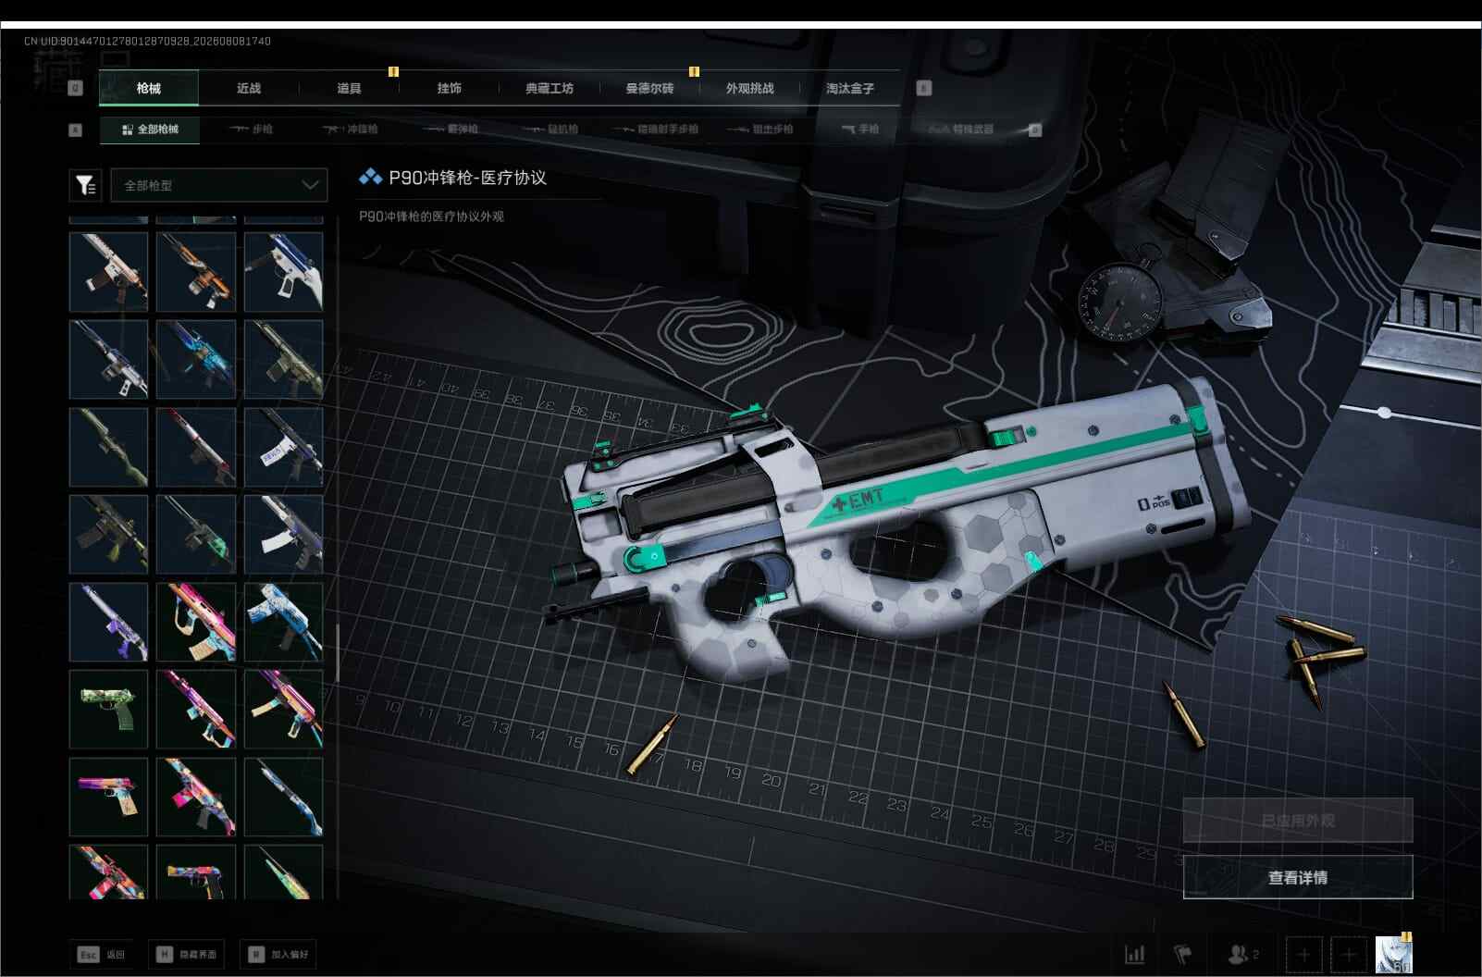Filter by 冲锋枪 sub-category

pos(350,130)
